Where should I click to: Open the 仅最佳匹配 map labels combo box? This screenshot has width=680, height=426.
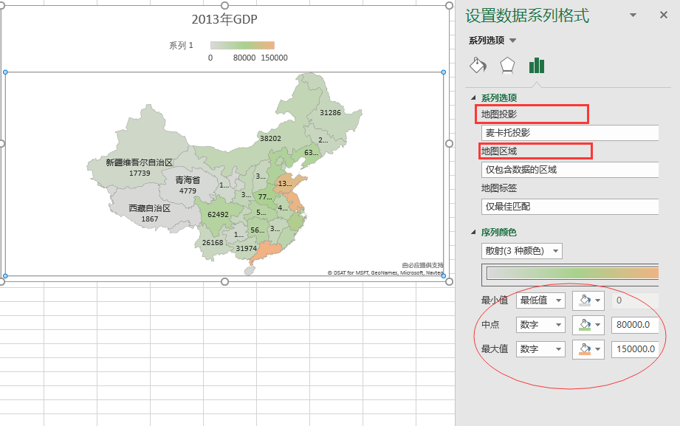coord(570,207)
